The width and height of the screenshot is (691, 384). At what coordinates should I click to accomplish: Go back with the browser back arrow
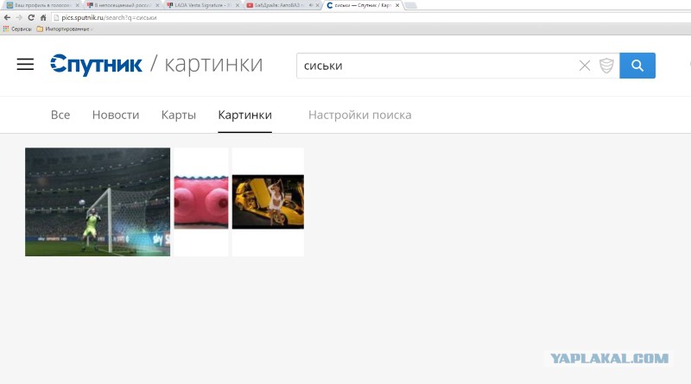click(7, 17)
